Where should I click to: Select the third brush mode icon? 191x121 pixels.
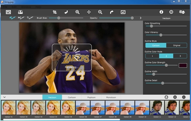[30, 18]
